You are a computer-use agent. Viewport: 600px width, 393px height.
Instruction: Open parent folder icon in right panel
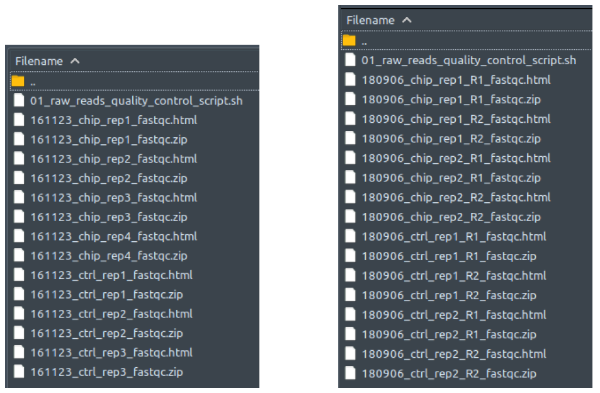[x=349, y=40]
